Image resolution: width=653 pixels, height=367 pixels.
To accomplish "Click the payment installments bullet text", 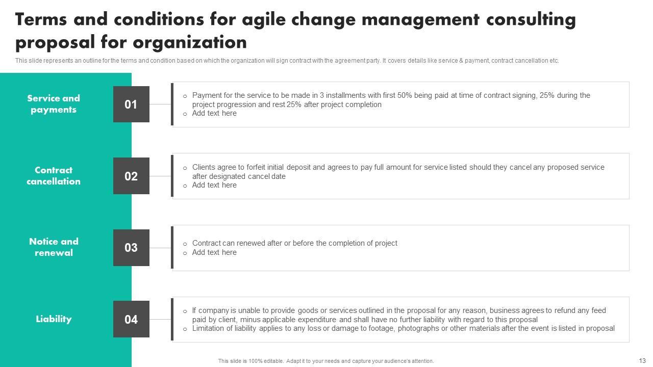I will click(391, 100).
